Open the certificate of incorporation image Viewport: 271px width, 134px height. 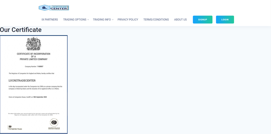(34, 85)
